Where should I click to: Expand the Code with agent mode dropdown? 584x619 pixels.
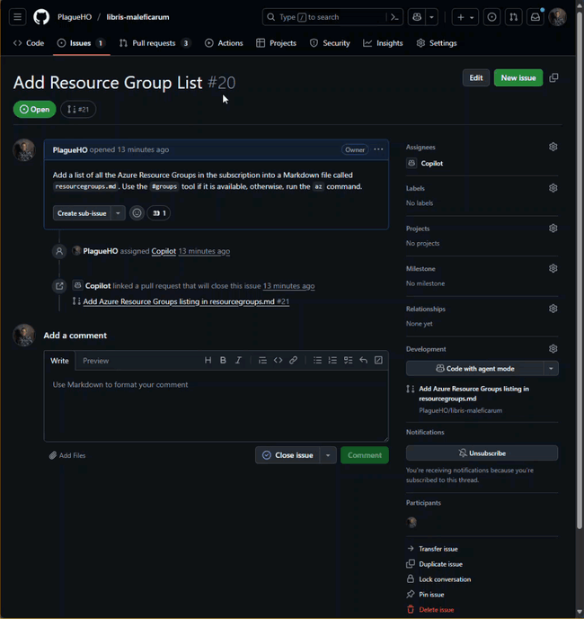pos(551,369)
